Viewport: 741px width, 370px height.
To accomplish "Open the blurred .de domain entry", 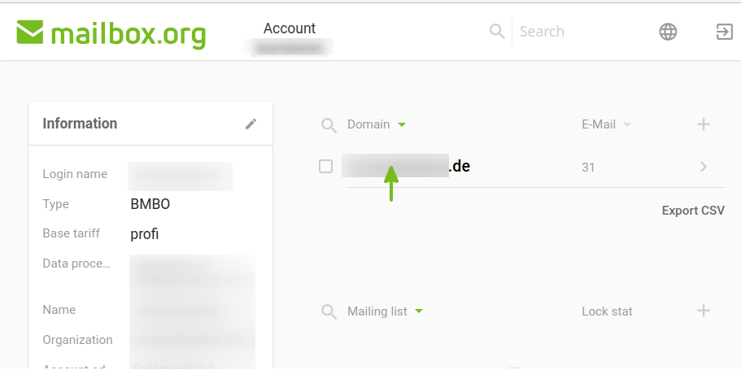I will point(406,167).
